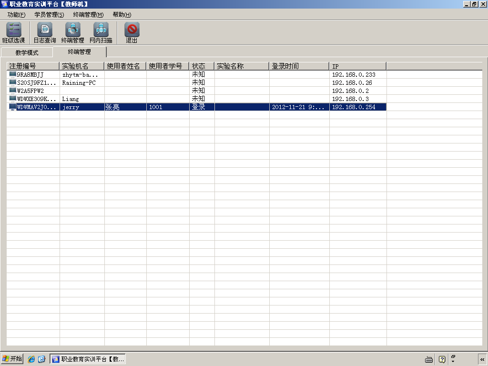The image size is (488, 366).
Task: Click IP address 192.168.0.233
Action: 354,75
